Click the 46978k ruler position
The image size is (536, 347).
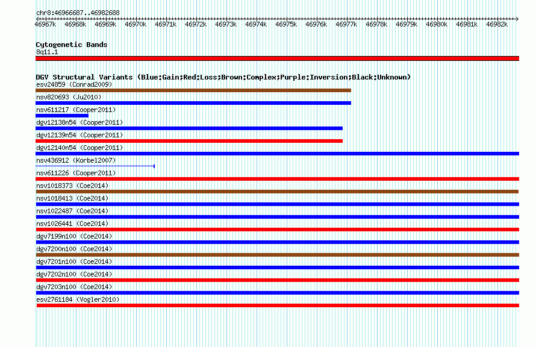point(376,24)
